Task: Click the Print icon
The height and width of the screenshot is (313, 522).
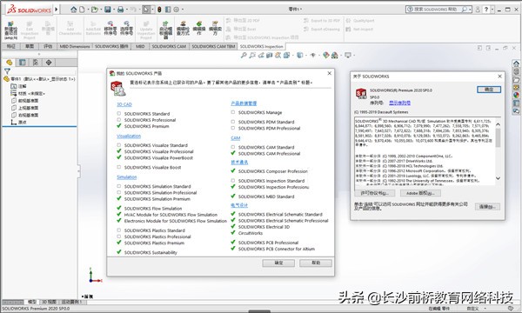Action: 121,10
